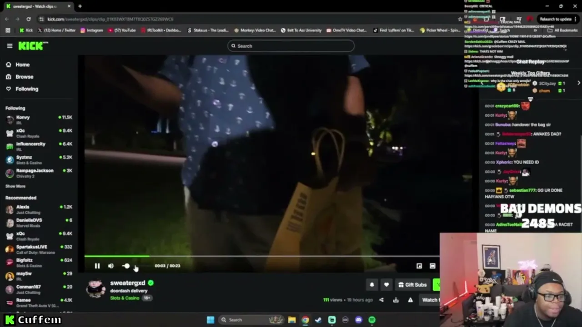Expand the weekly top gifters next arrow

[578, 83]
